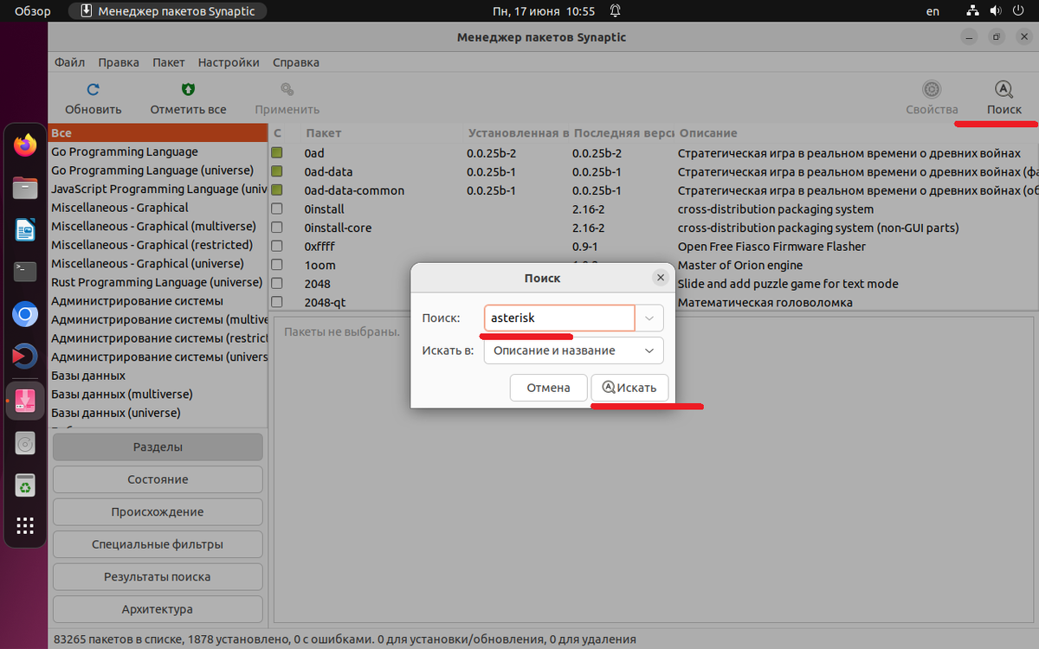Mark the 1oom package checkbox
Image resolution: width=1039 pixels, height=649 pixels.
tap(277, 265)
